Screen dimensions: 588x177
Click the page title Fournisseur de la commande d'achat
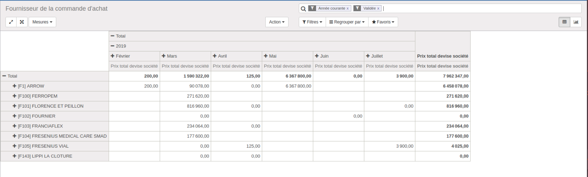pyautogui.click(x=57, y=8)
